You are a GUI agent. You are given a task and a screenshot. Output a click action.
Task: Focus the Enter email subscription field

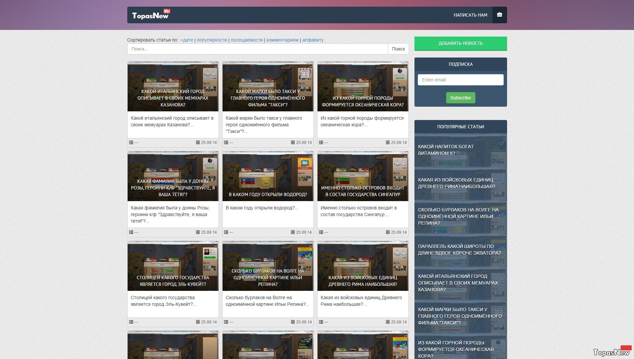[x=460, y=80]
